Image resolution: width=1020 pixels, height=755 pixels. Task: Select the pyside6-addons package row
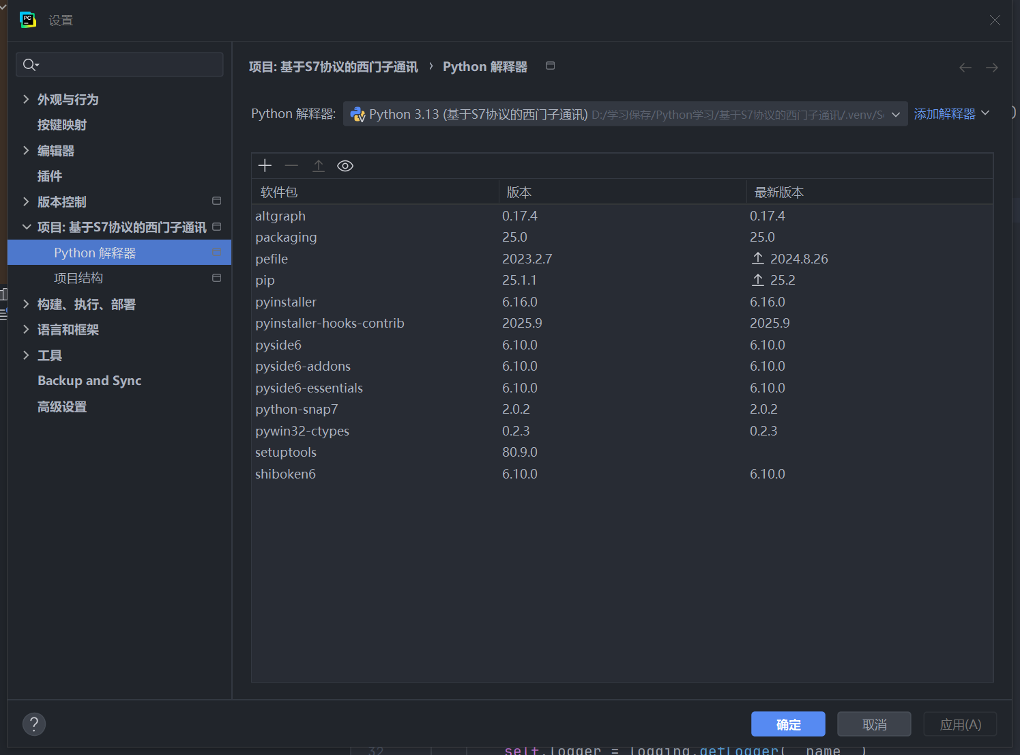click(x=622, y=366)
